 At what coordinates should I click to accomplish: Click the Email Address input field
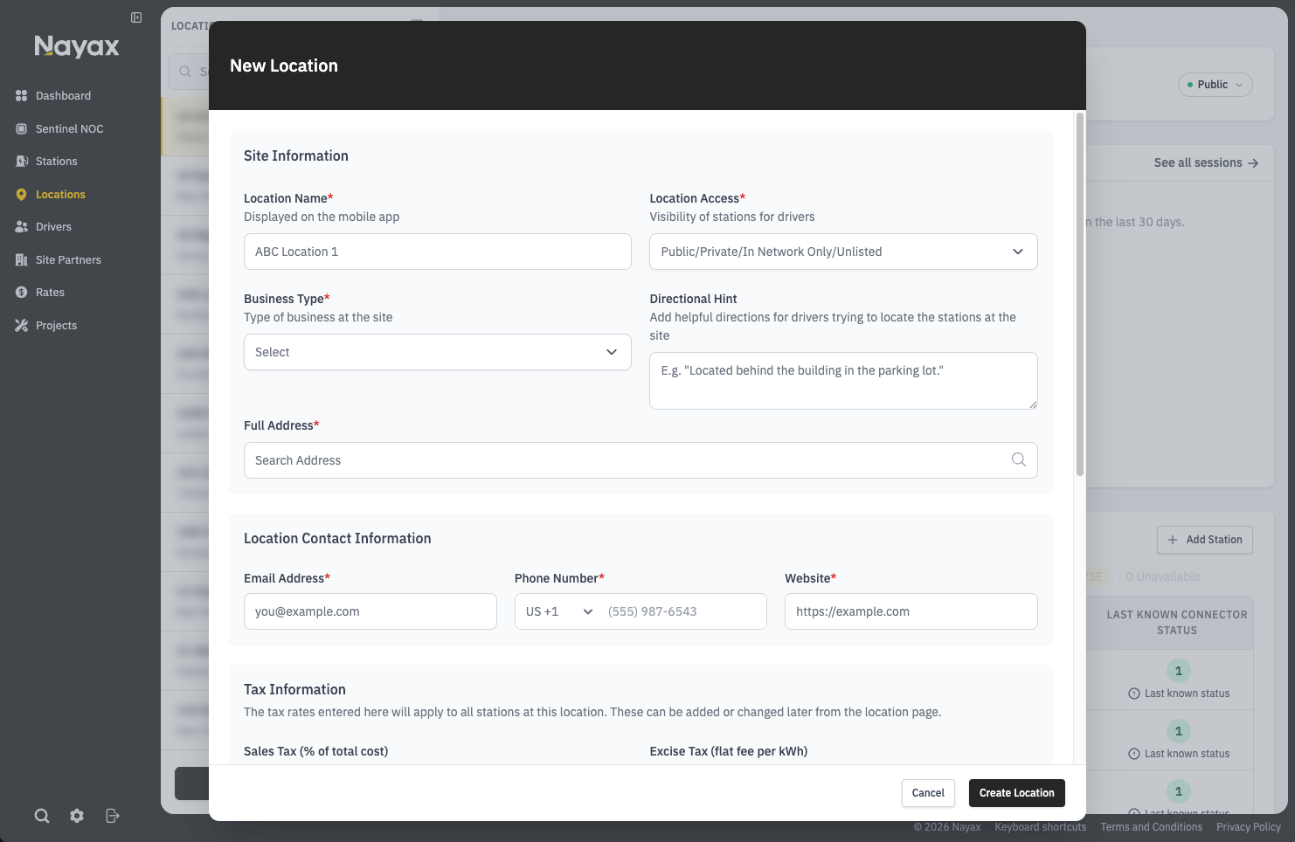[x=370, y=611]
